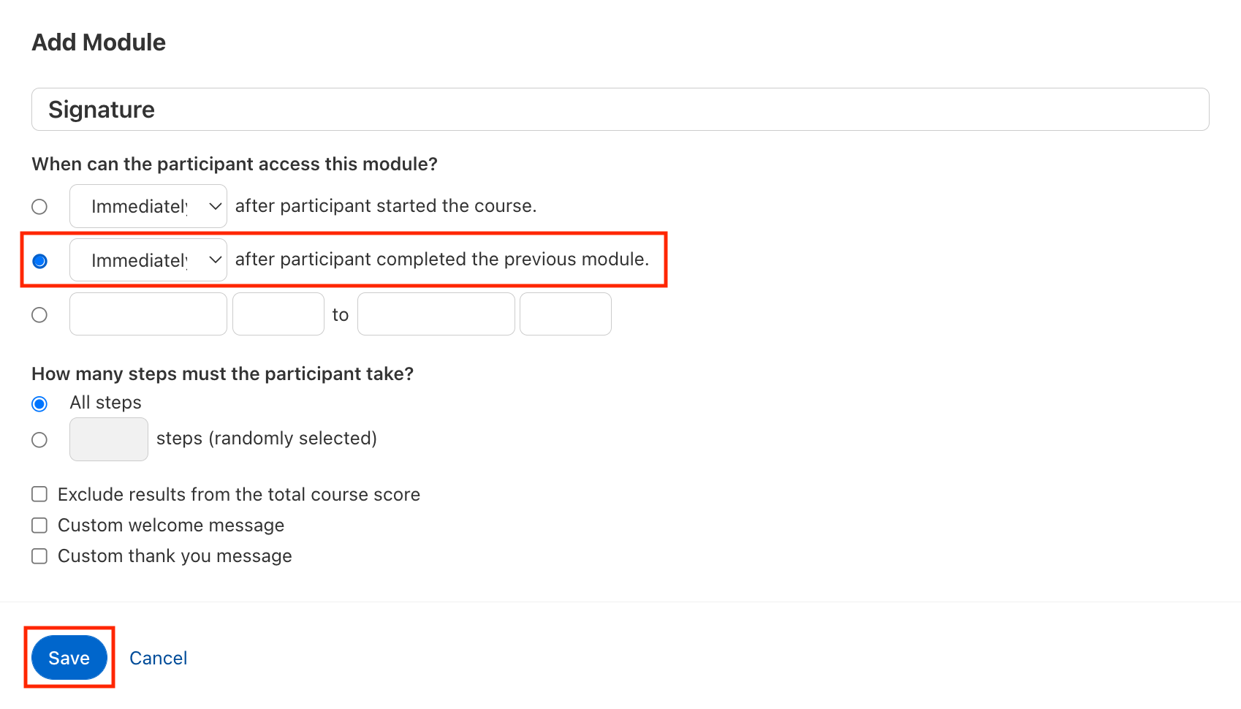Select the after previous module completed radio
The image size is (1241, 709).
click(x=39, y=261)
